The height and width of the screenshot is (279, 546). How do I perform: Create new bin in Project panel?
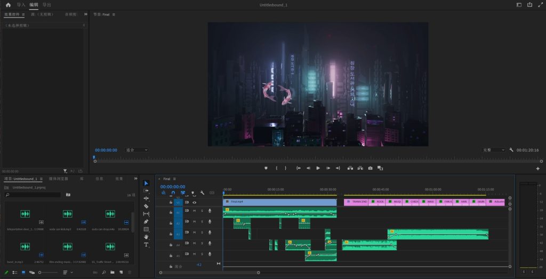pos(113,273)
